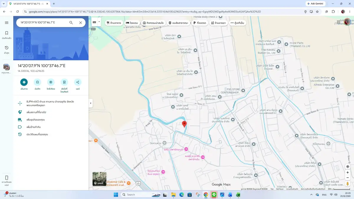This screenshot has width=354, height=199.
Task: Click the FSD STORE CENTER&SHOP marker
Action: [243, 91]
